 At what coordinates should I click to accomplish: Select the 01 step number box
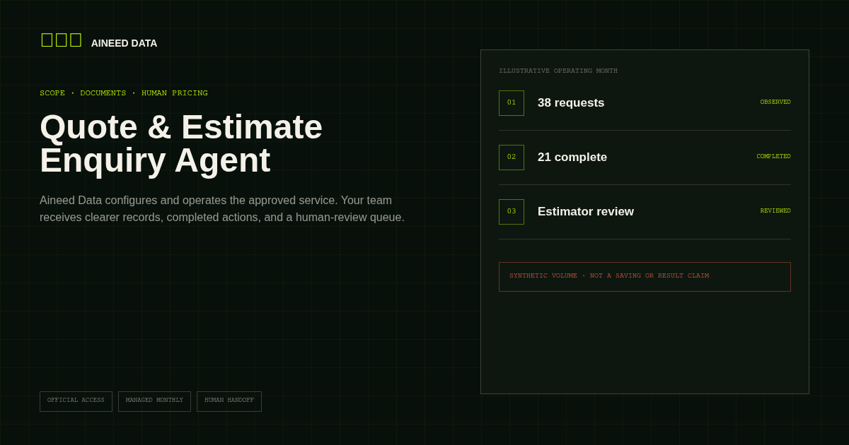pyautogui.click(x=512, y=103)
